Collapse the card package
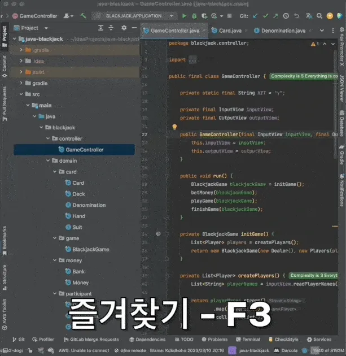346x356 pixels. (55, 172)
